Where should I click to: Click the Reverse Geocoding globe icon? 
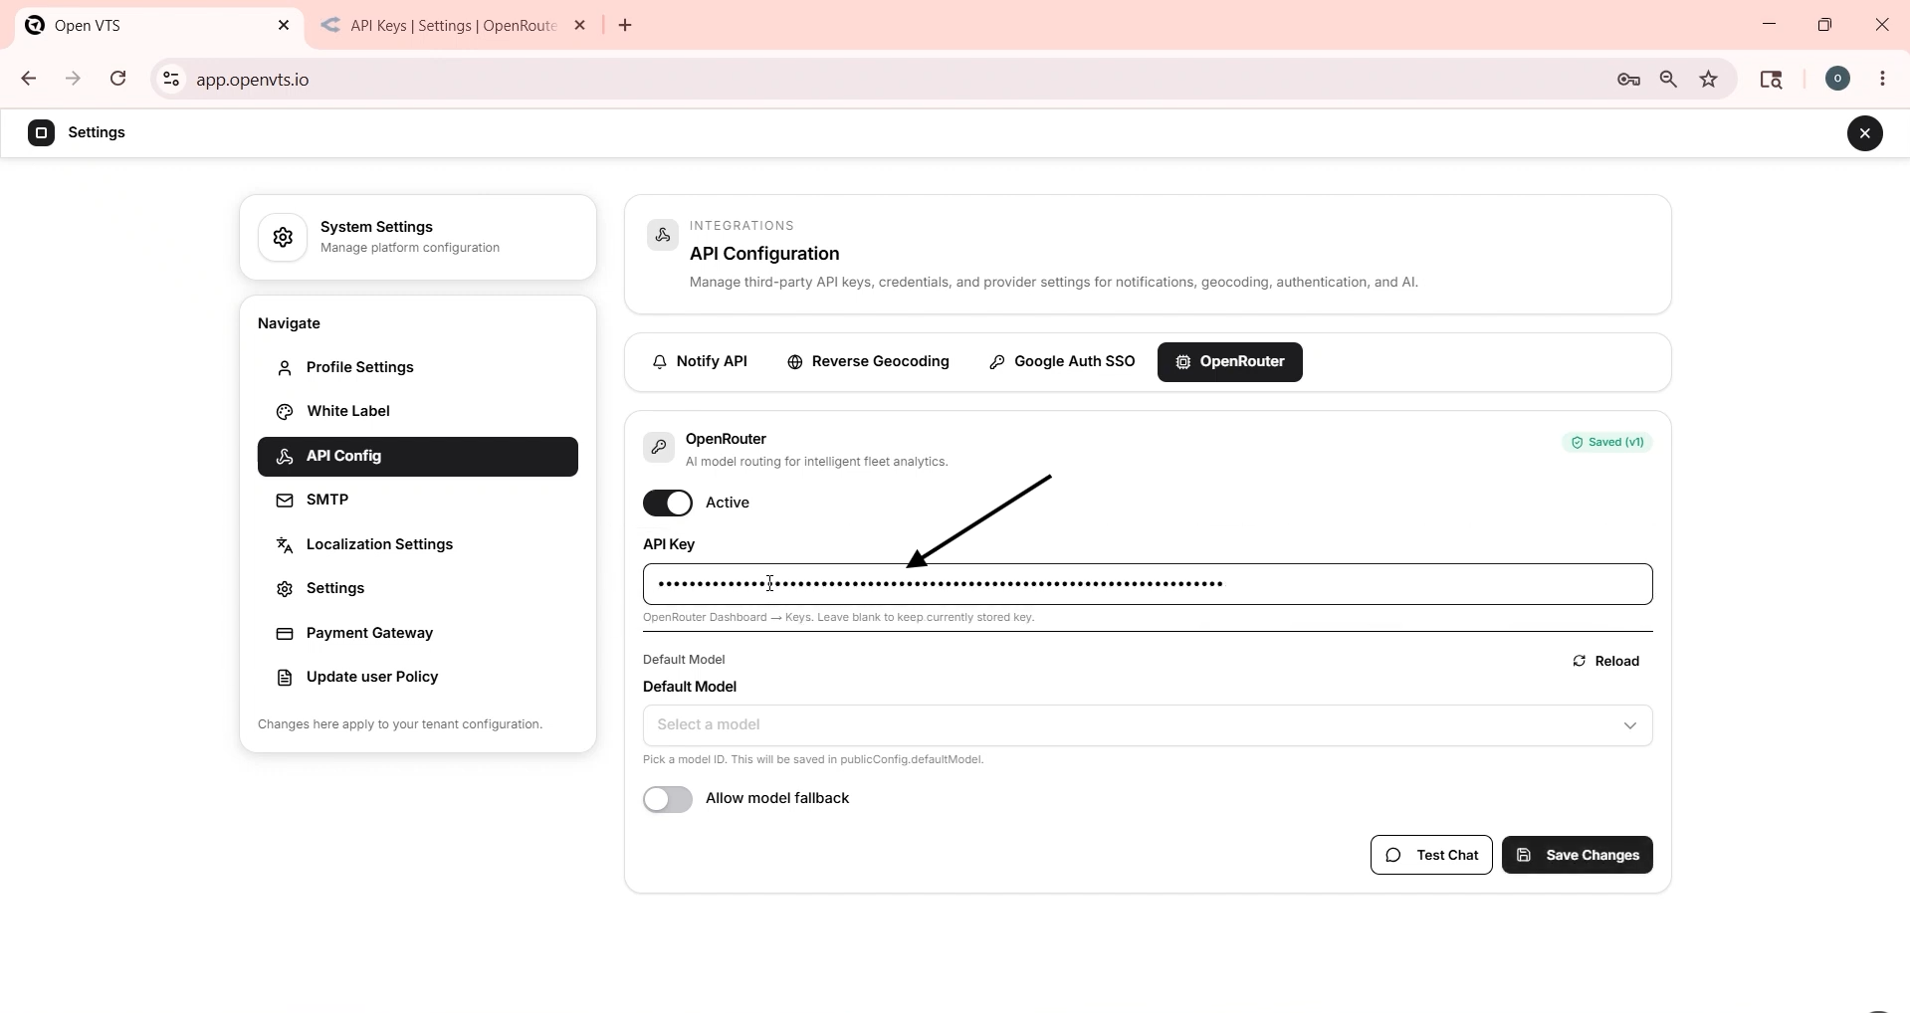(794, 362)
